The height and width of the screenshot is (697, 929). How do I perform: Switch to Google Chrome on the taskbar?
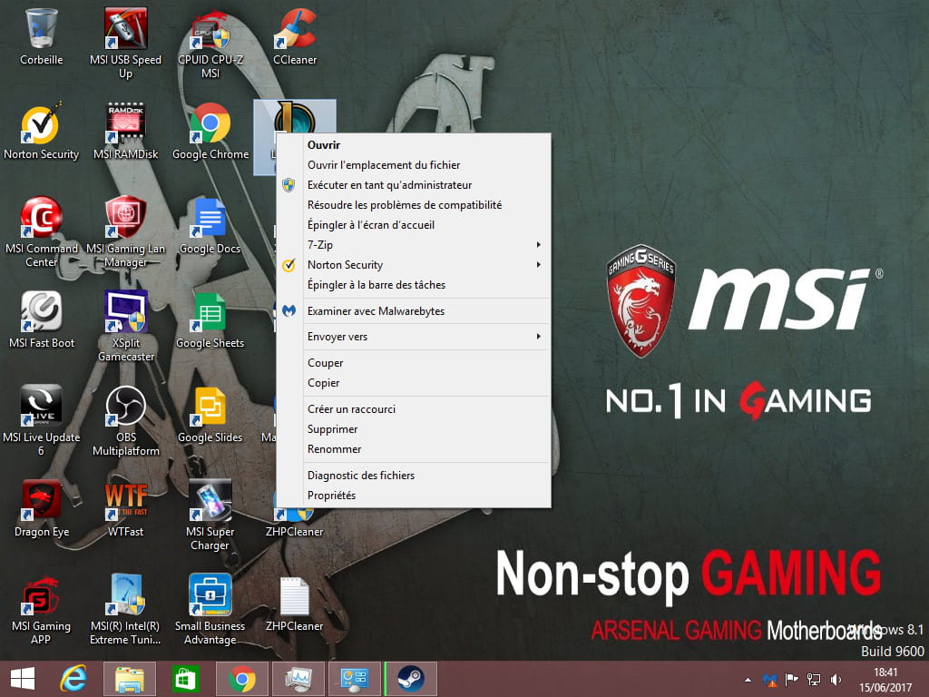[241, 679]
